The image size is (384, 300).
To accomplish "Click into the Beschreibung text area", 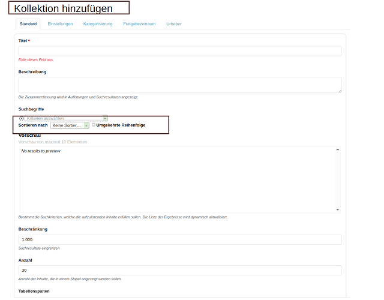I will [180, 85].
